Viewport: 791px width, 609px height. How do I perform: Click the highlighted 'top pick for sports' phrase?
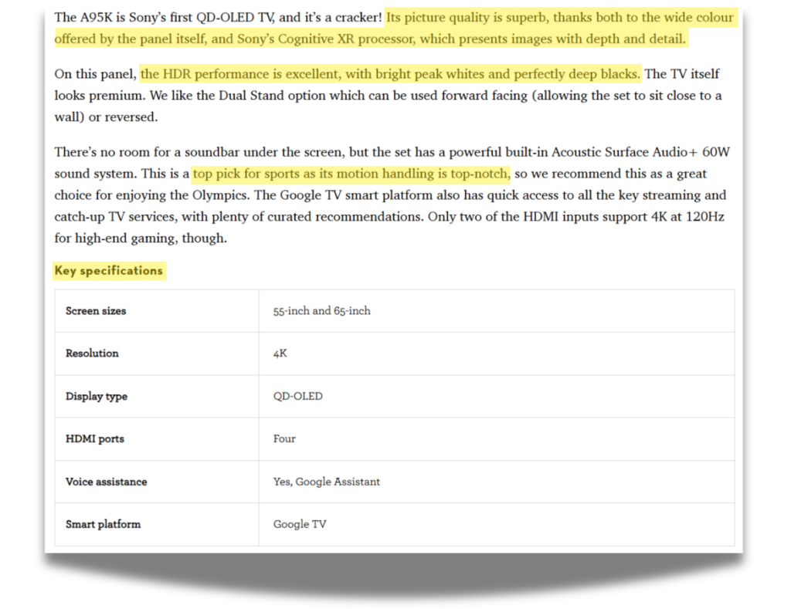click(351, 174)
